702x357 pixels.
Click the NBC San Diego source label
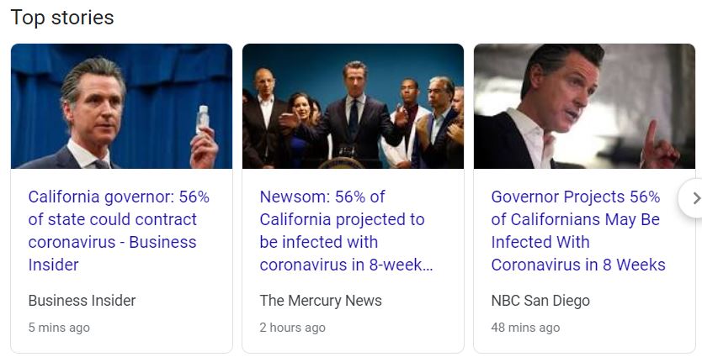540,301
